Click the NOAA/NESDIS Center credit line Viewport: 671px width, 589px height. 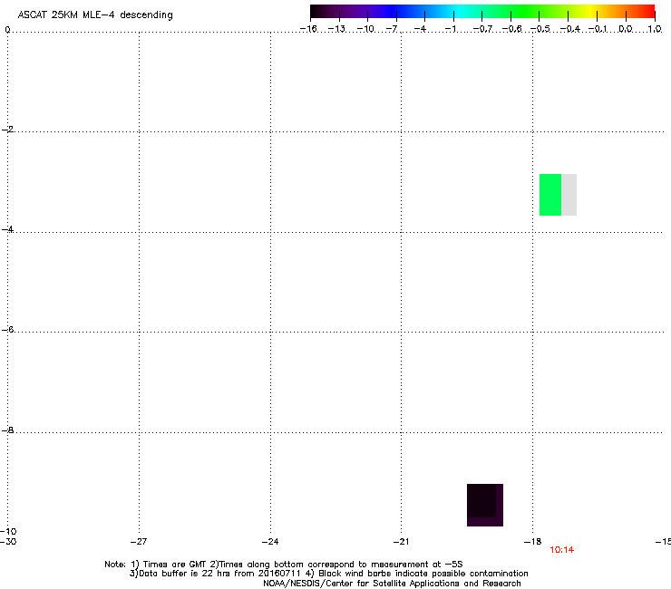click(392, 584)
